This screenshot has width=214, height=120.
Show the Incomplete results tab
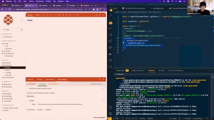click(53, 84)
